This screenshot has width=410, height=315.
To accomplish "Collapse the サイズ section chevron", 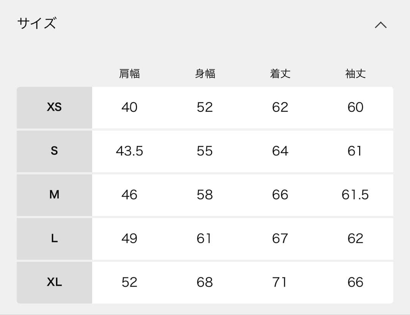I will pos(380,25).
